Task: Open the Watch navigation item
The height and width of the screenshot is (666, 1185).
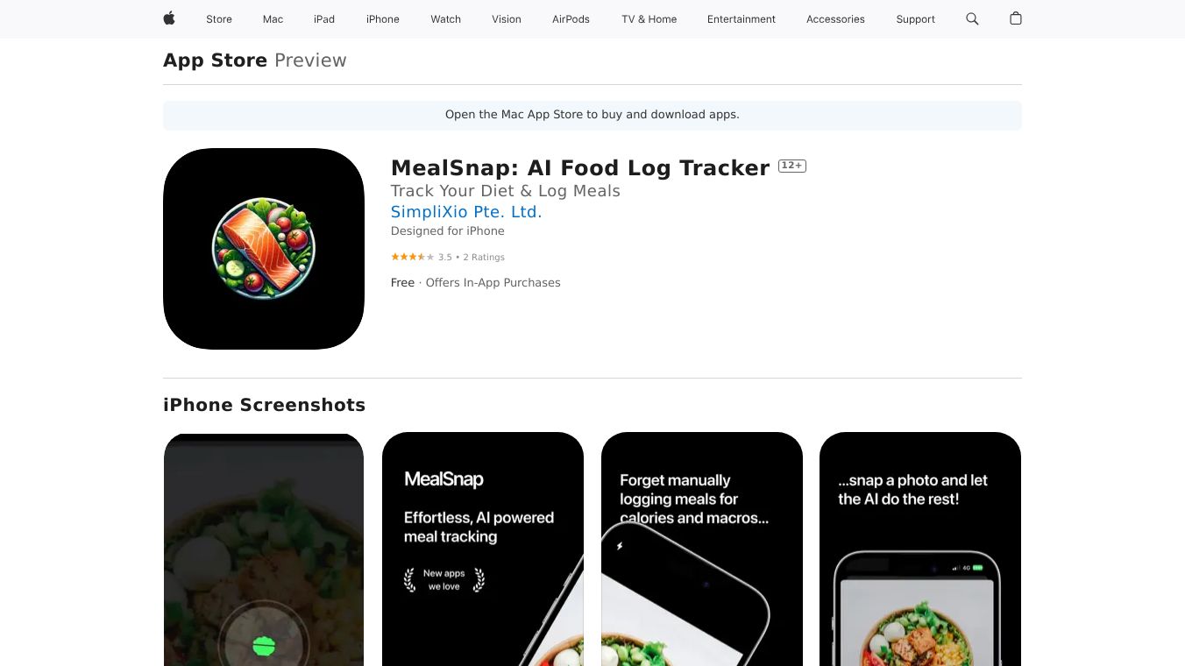Action: (x=446, y=19)
